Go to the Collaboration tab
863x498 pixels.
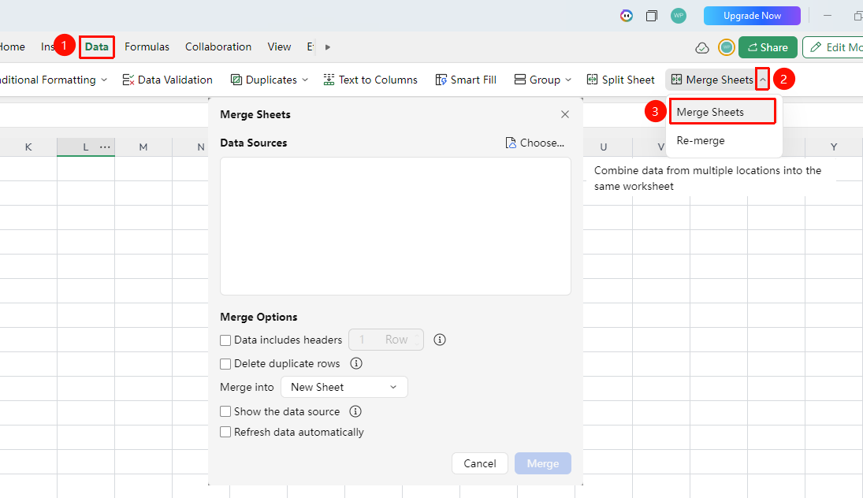tap(218, 46)
